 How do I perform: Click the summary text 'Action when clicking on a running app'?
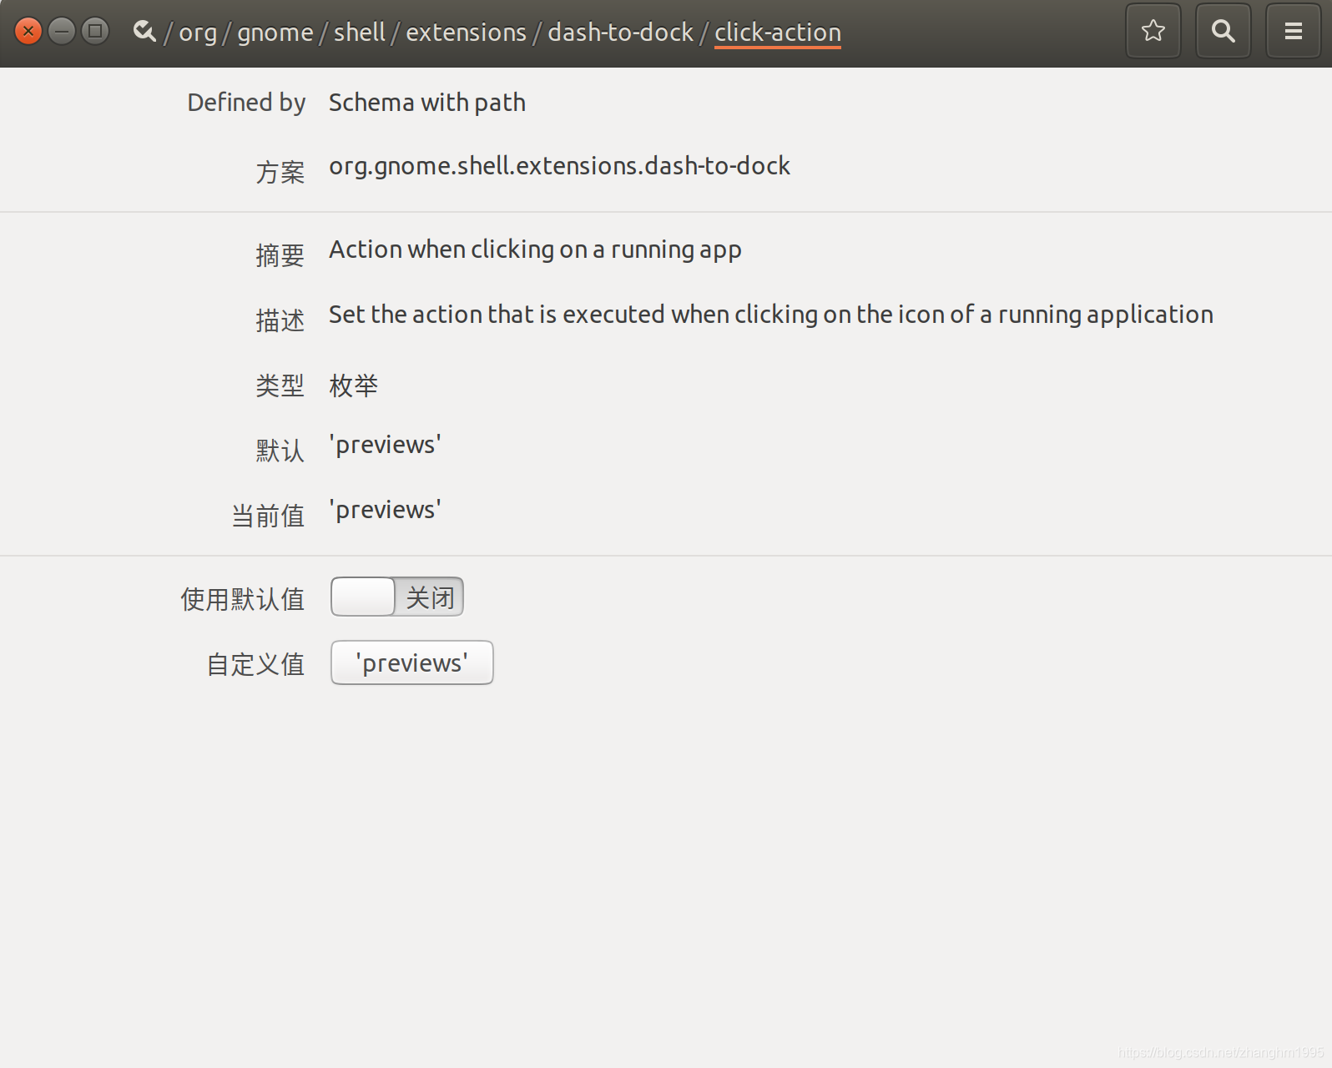click(535, 249)
